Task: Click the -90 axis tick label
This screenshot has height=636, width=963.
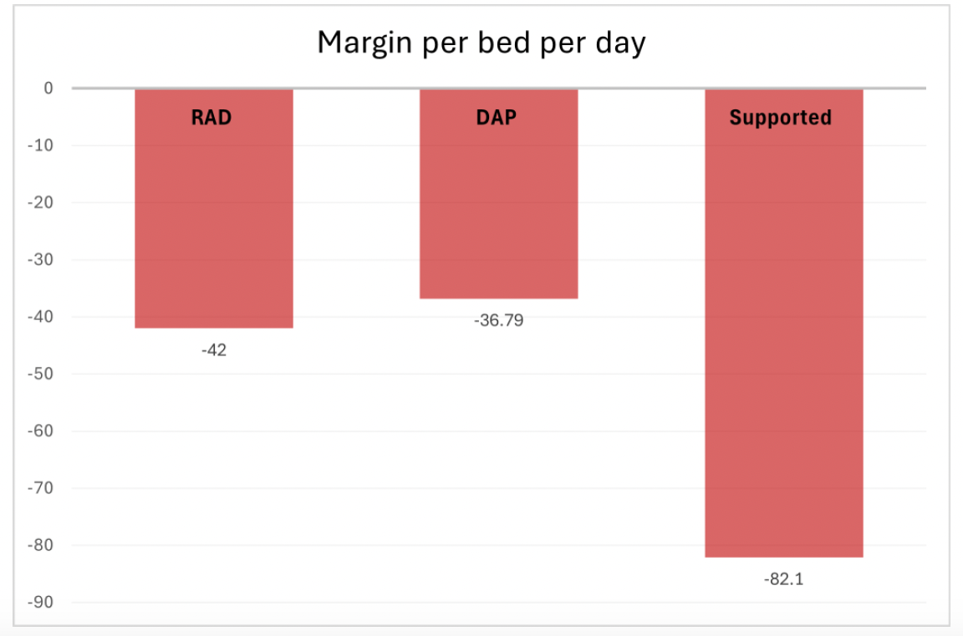Action: [x=40, y=603]
